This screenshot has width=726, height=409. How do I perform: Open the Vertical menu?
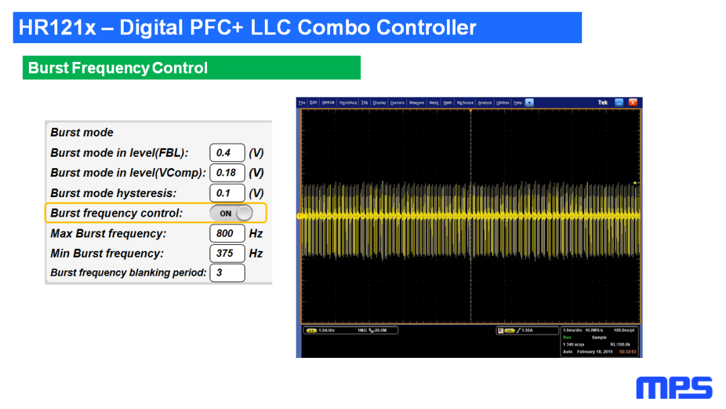[x=328, y=103]
